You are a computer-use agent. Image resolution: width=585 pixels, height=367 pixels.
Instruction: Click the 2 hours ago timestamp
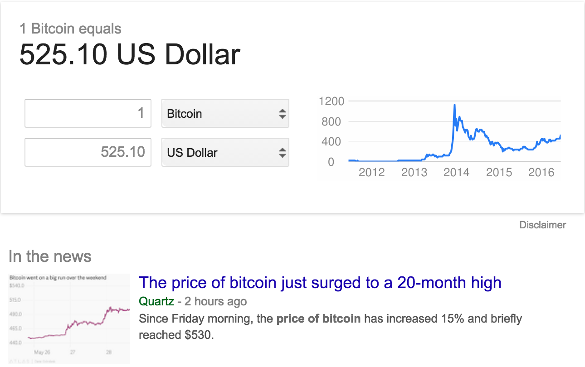point(215,301)
